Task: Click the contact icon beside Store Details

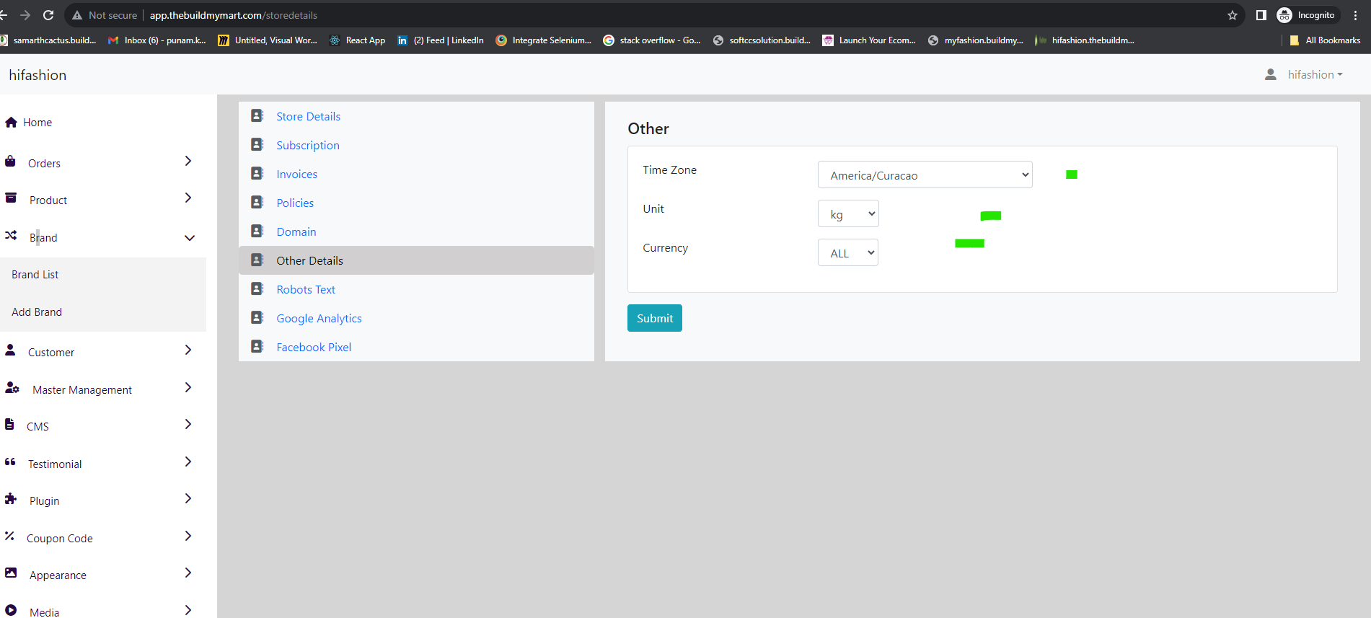Action: pos(257,115)
